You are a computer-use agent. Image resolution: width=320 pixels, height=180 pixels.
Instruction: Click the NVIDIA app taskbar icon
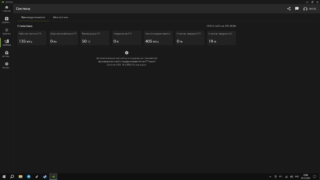(x=53, y=176)
